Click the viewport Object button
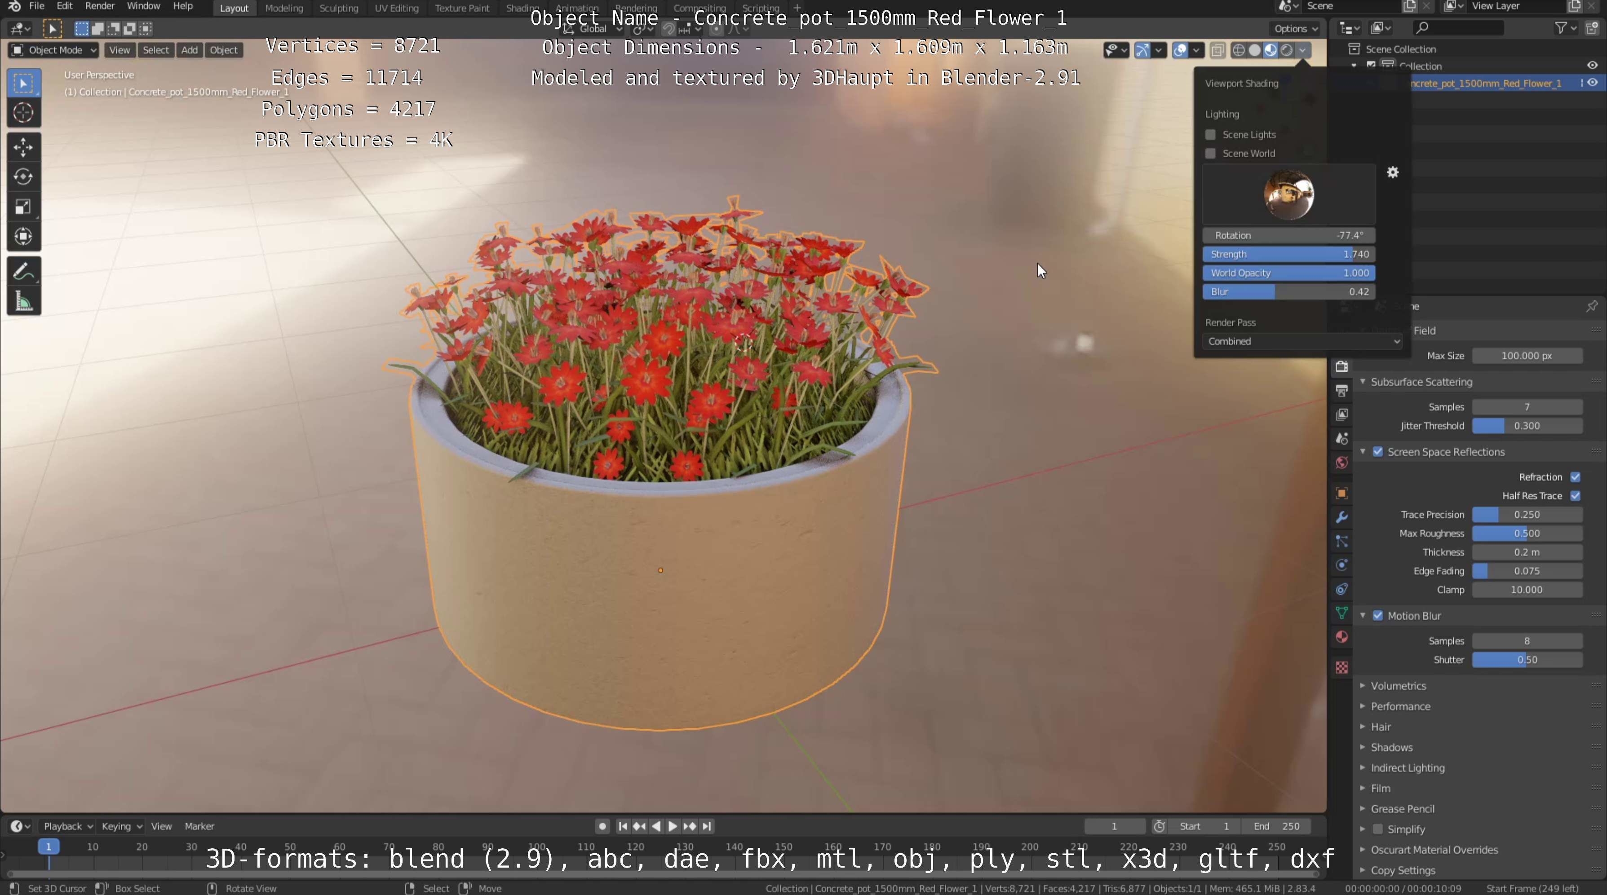 click(x=223, y=50)
